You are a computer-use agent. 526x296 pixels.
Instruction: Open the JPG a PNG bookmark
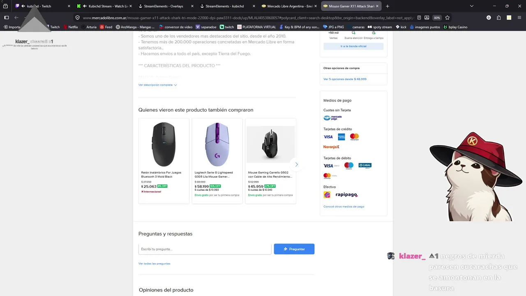[333, 27]
